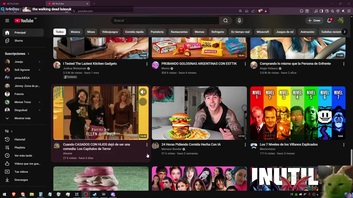Viewport: 353px width, 198px height.
Task: Click the Brave Shields lion icon
Action: tap(260, 11)
